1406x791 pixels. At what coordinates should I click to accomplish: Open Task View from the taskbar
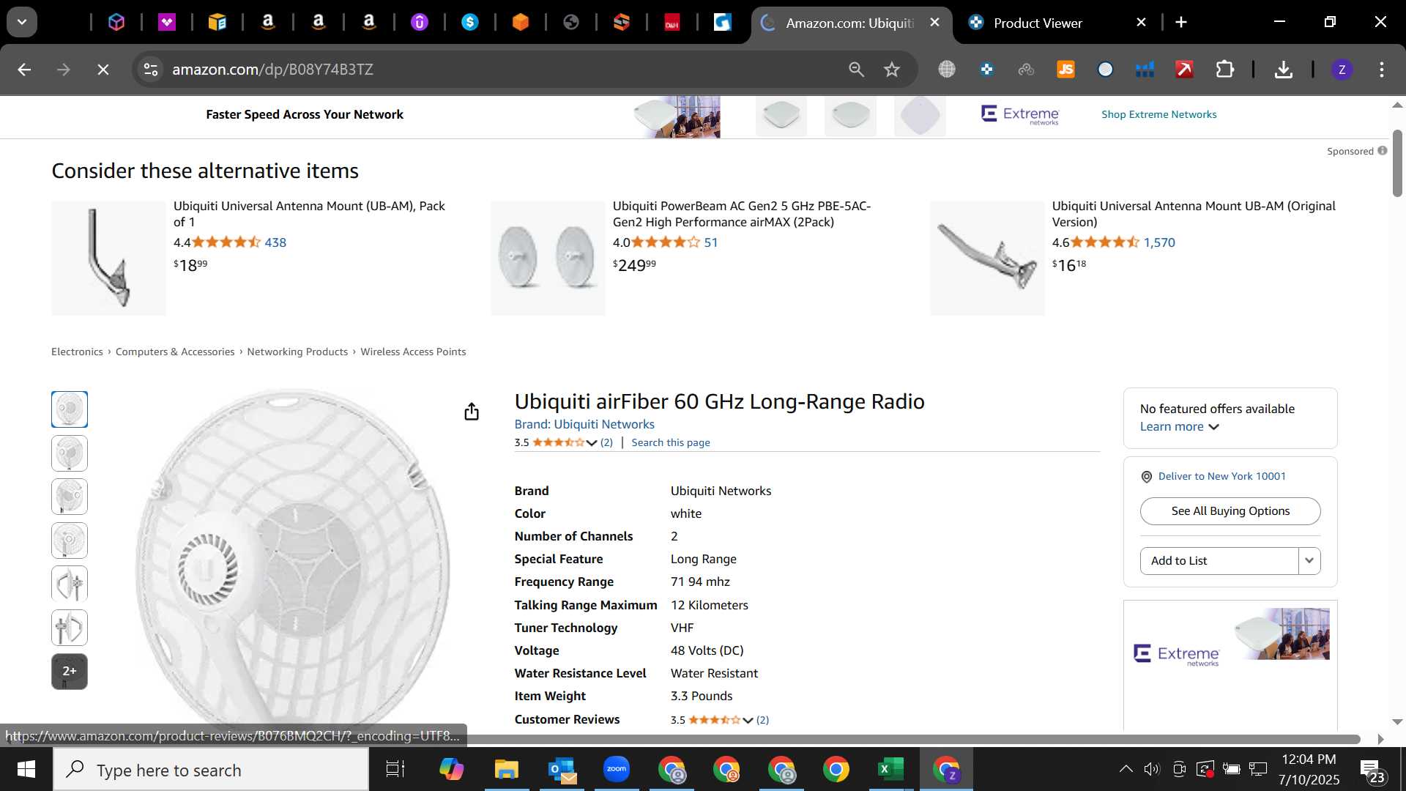coord(395,769)
